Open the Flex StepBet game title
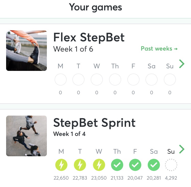The width and height of the screenshot is (191, 187). coord(89,38)
